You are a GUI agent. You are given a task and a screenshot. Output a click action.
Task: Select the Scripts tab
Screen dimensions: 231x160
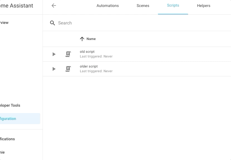coord(173,5)
